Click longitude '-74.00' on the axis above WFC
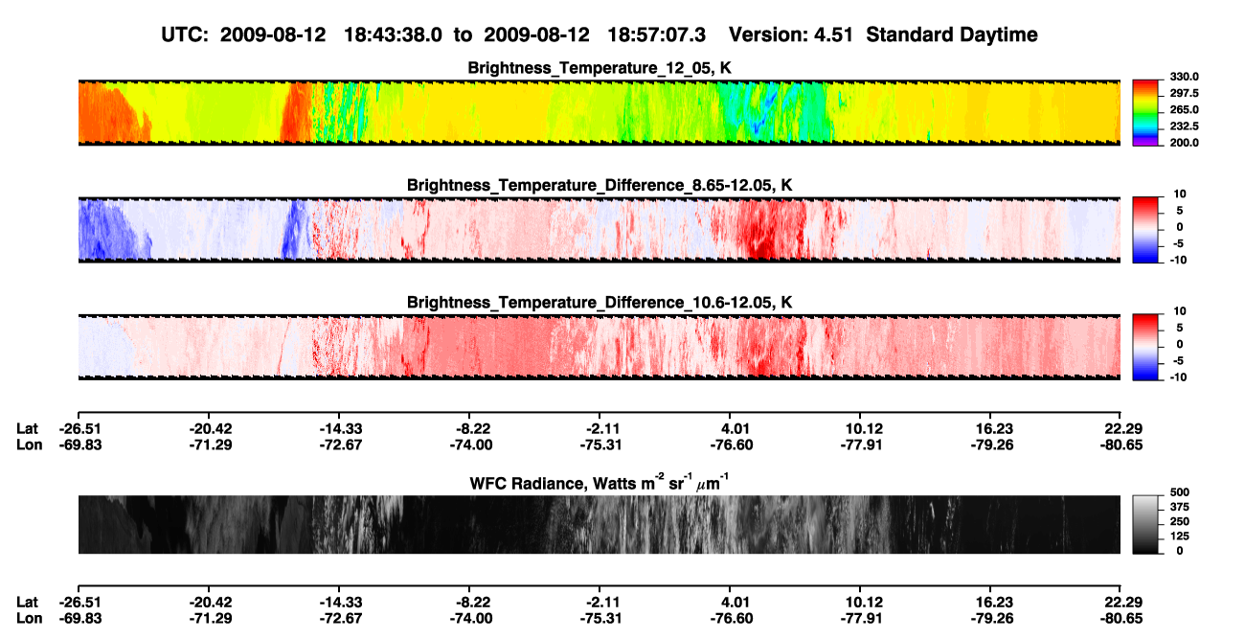This screenshot has width=1245, height=639. (x=471, y=445)
